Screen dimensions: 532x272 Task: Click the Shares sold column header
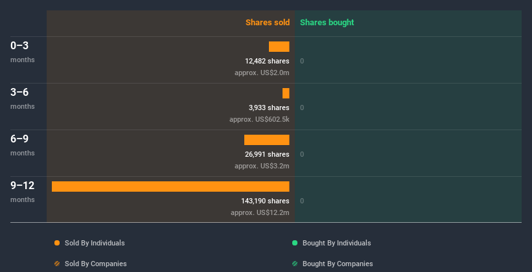point(268,23)
